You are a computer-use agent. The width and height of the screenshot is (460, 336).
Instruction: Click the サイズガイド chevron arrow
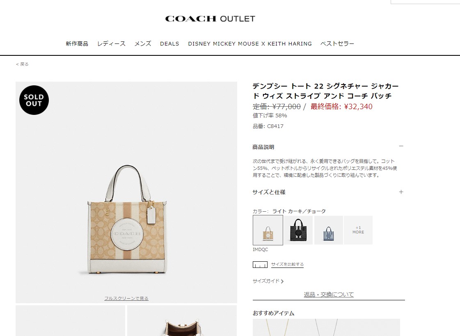[282, 281]
